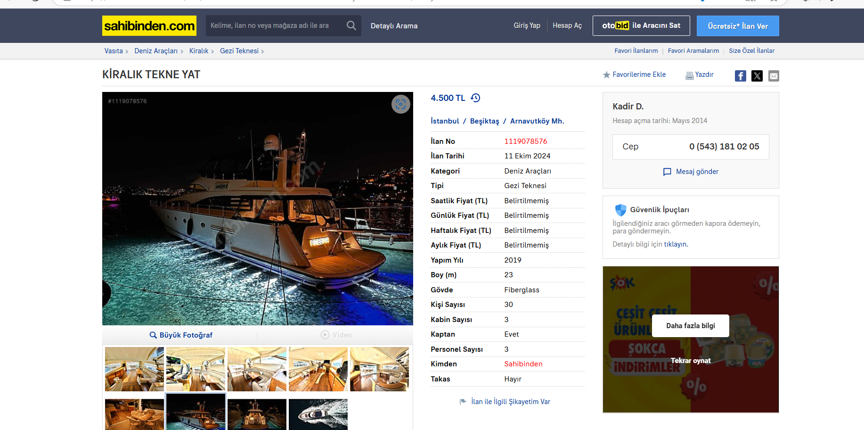The image size is (864, 430).
Task: Open Detaylı Arama advanced search
Action: [x=394, y=26]
